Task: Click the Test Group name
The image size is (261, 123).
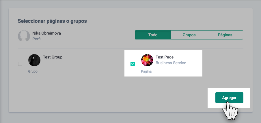Action: [53, 57]
